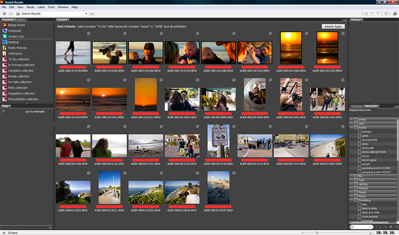
Task: Switch to the Metadata tab
Action: pyautogui.click(x=356, y=106)
